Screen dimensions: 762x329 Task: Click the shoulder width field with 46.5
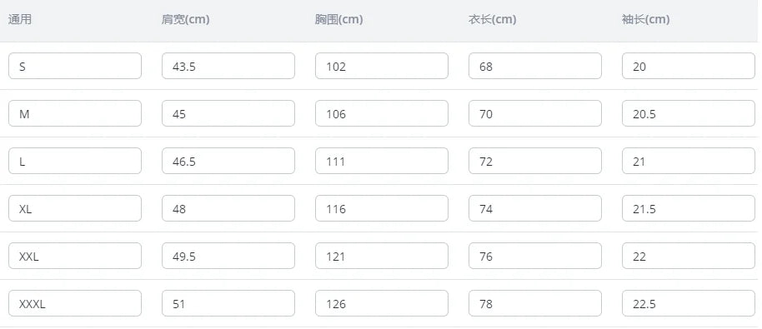228,161
